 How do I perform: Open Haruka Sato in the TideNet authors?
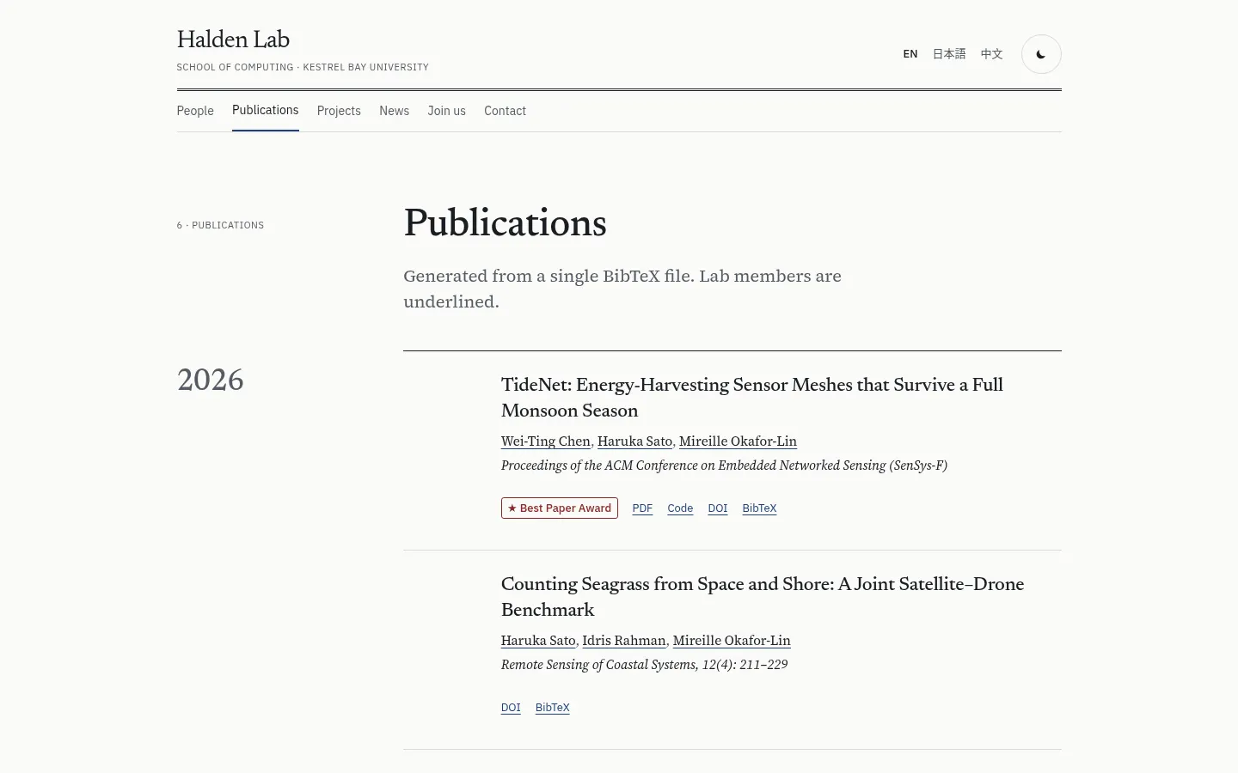click(634, 441)
